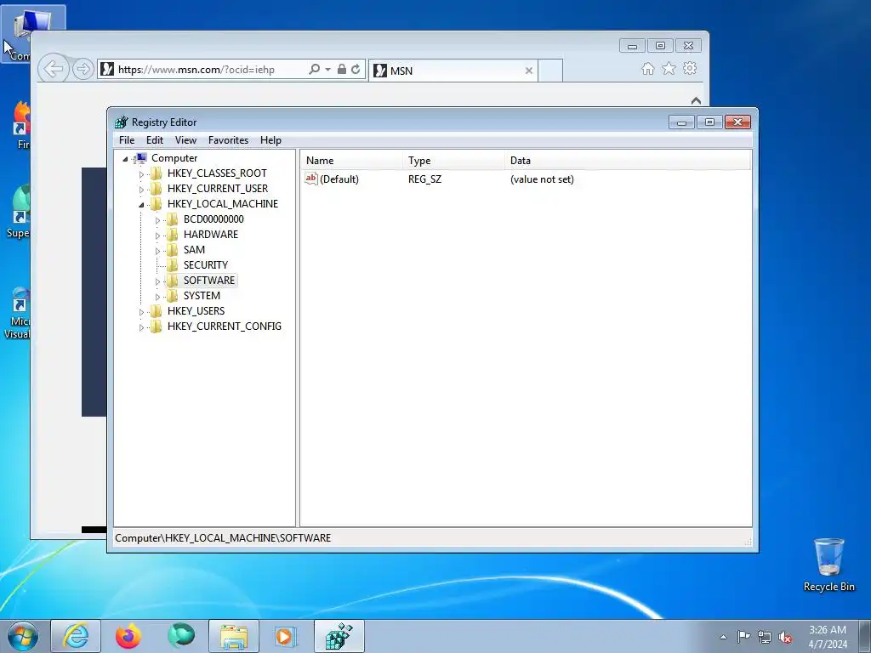Image resolution: width=871 pixels, height=653 pixels.
Task: Select the HKEY_LOCAL_MACHINE folder icon
Action: point(157,204)
